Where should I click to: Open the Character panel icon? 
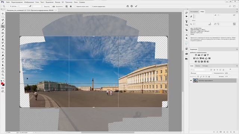pyautogui.click(x=187, y=35)
